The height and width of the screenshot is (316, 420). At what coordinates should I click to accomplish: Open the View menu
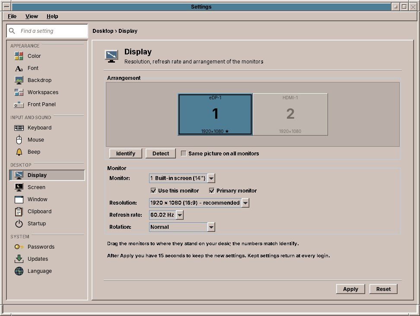(32, 16)
